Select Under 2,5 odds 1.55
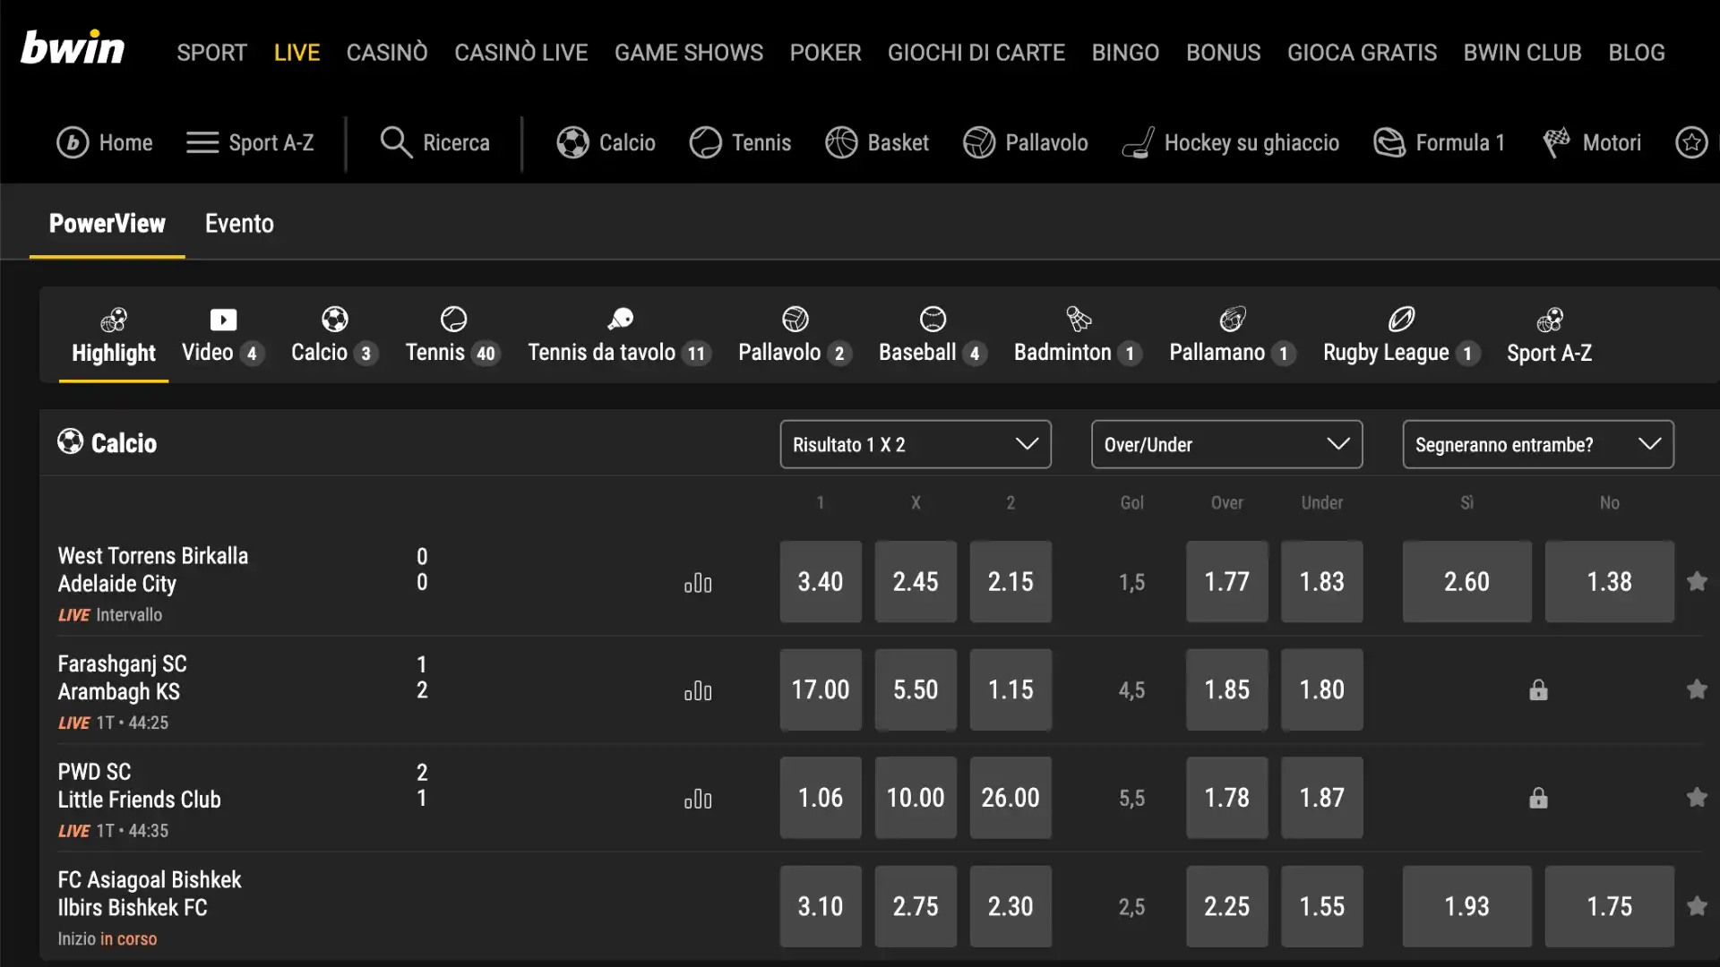The width and height of the screenshot is (1720, 967). (1322, 906)
